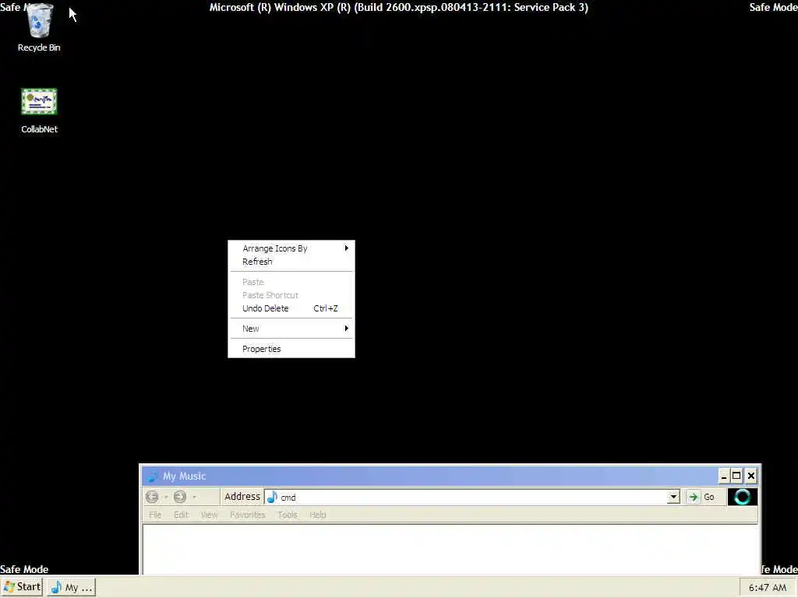798x598 pixels.
Task: Open the Back button history dropdown
Action: point(166,497)
